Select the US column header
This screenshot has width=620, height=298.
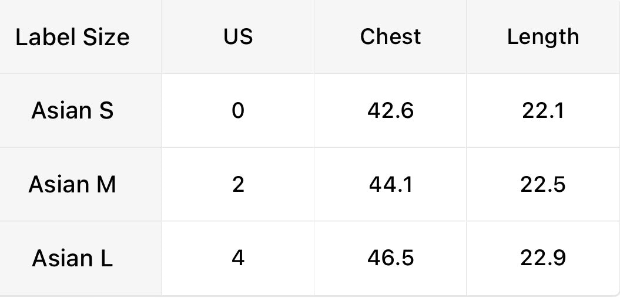(x=238, y=37)
